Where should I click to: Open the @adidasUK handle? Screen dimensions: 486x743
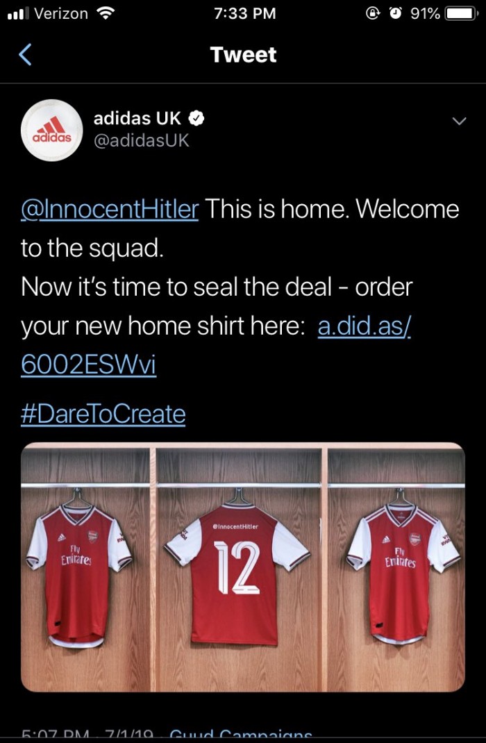pyautogui.click(x=141, y=140)
